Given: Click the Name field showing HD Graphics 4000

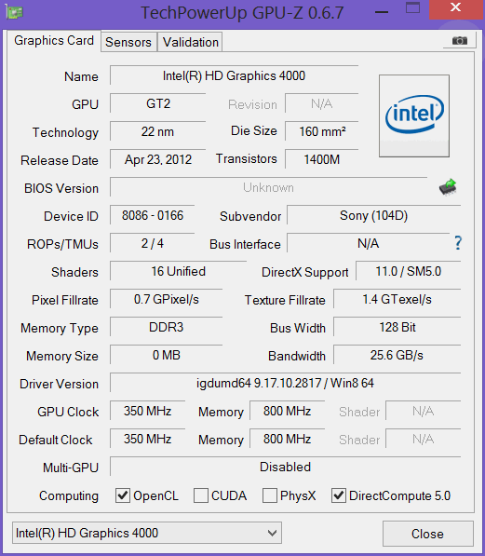Looking at the screenshot, I should point(234,75).
